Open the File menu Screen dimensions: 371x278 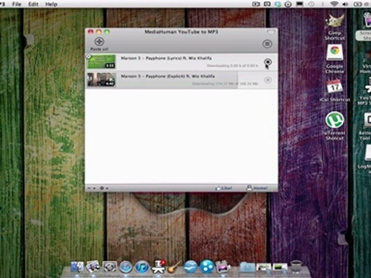coord(17,4)
